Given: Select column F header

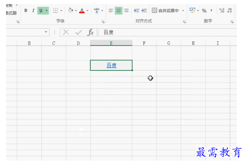Looking at the screenshot, I should click(x=144, y=43).
